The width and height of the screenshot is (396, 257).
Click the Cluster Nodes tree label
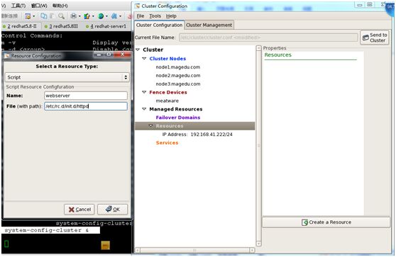(x=167, y=59)
